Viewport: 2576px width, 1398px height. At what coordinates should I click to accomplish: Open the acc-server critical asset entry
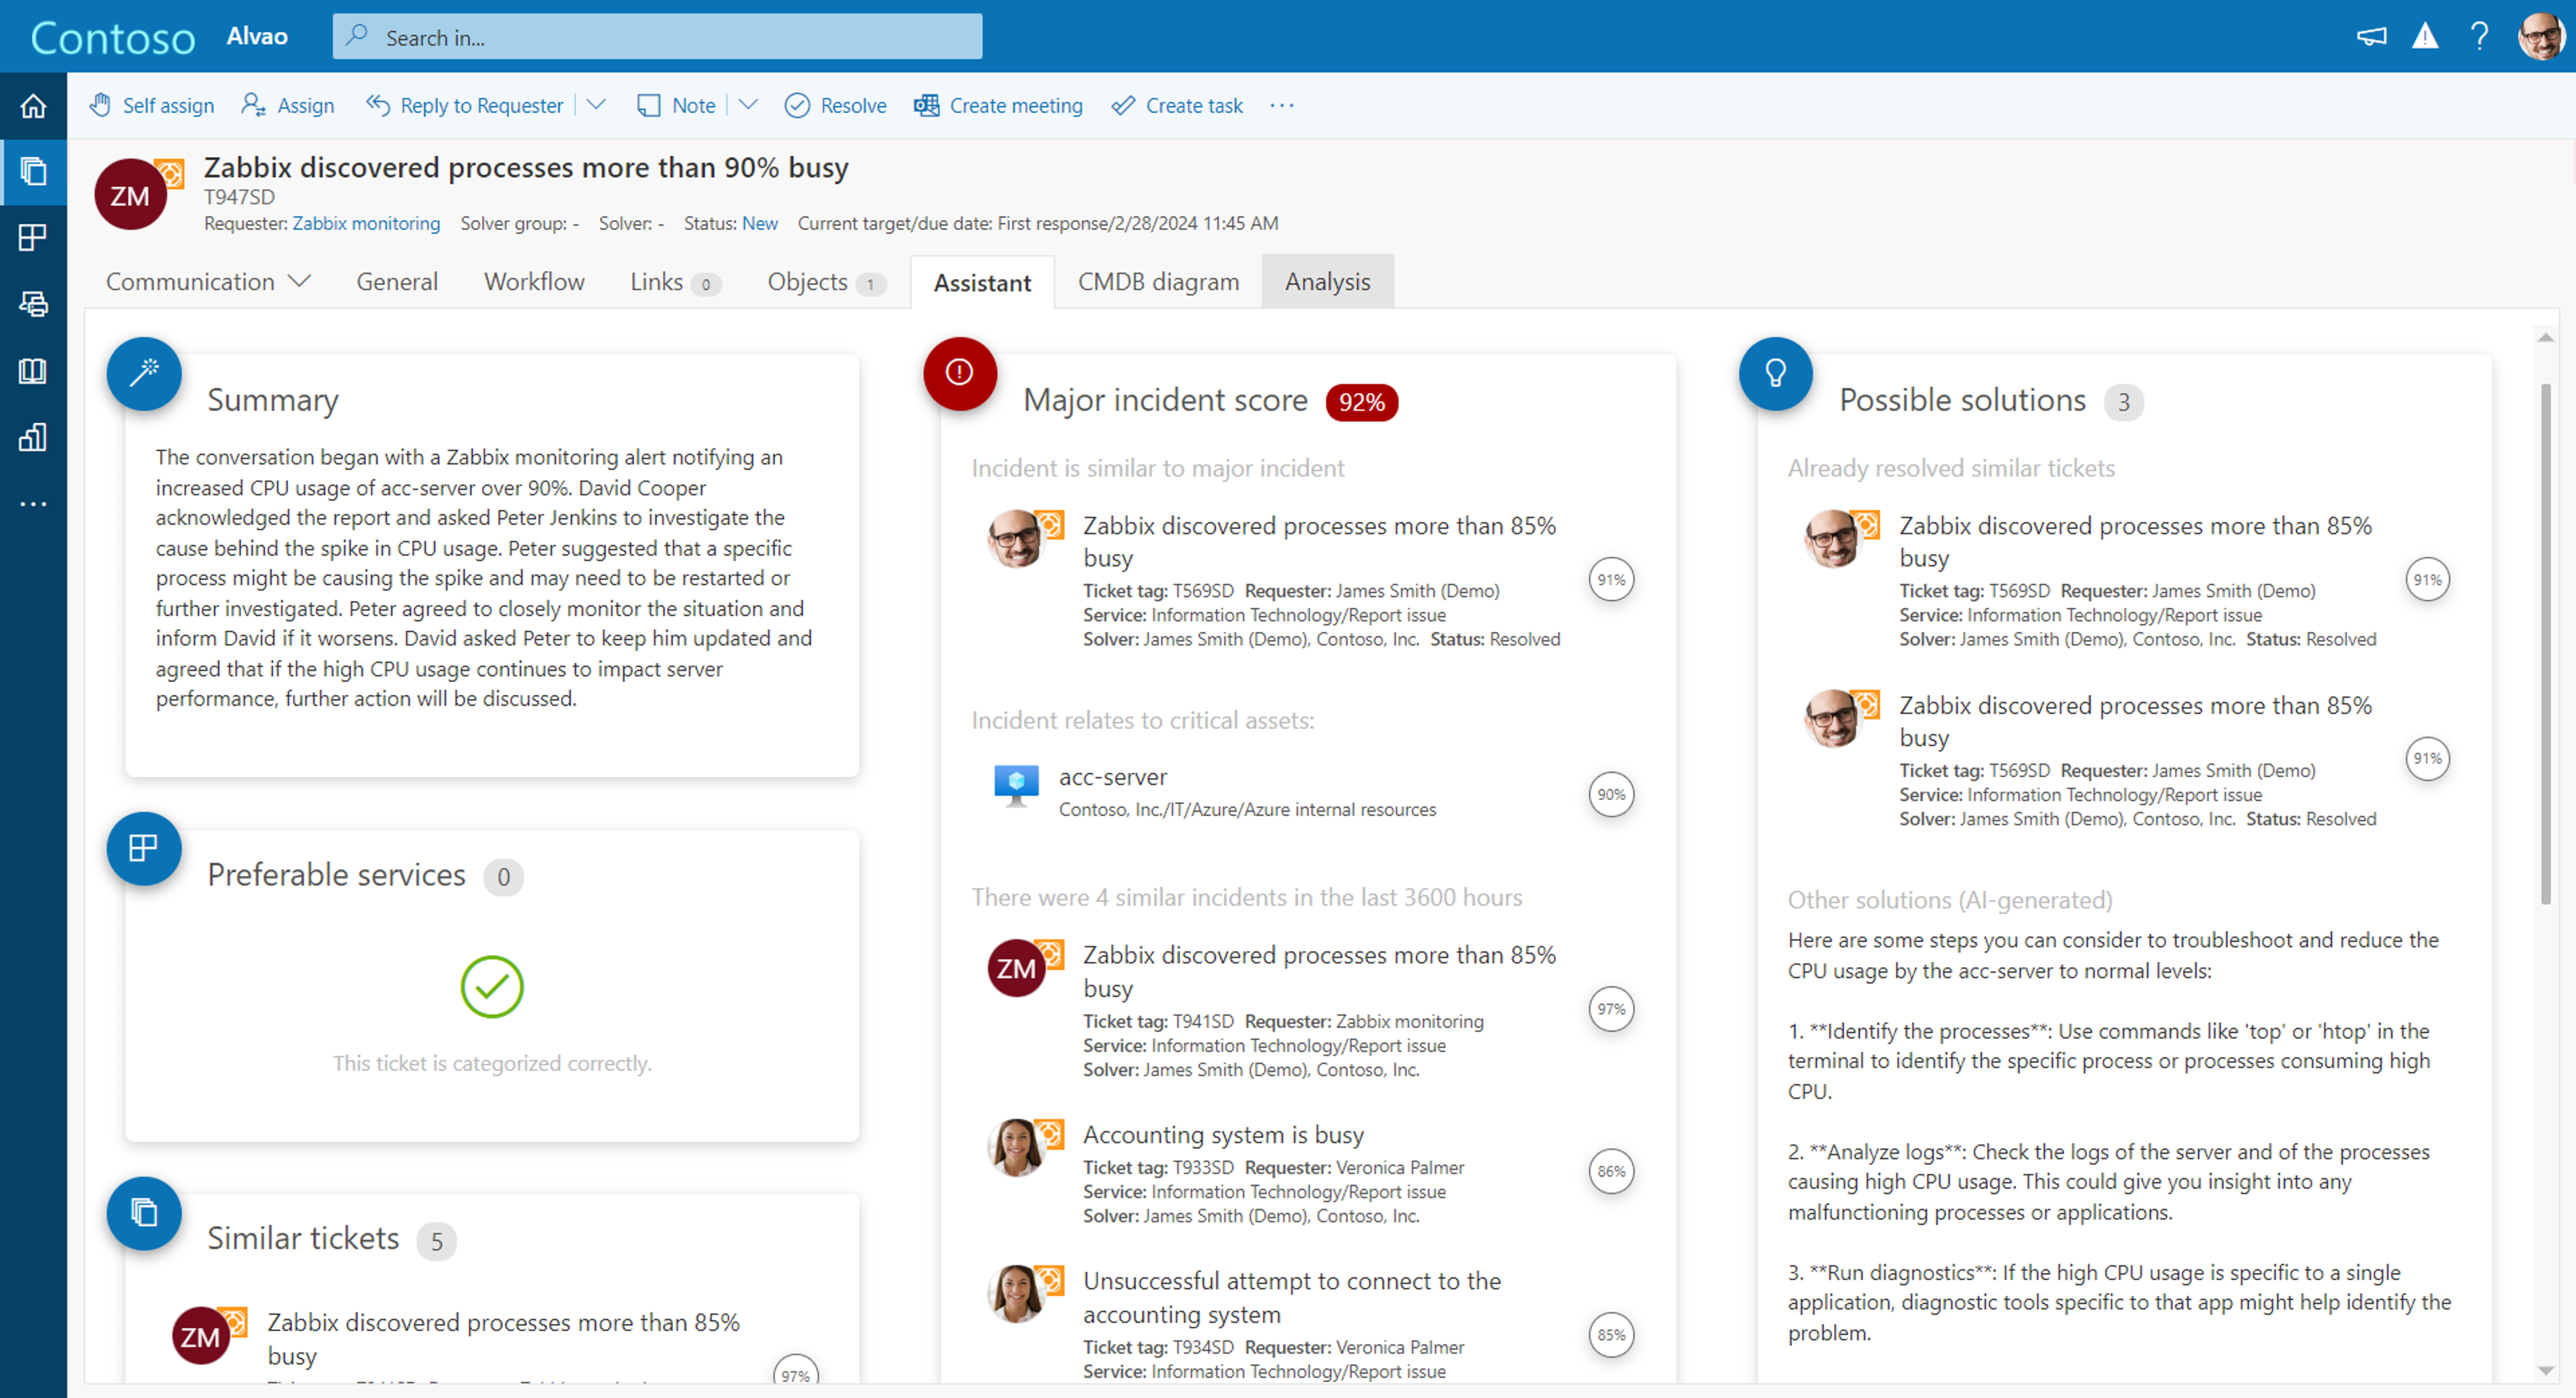(x=1112, y=777)
